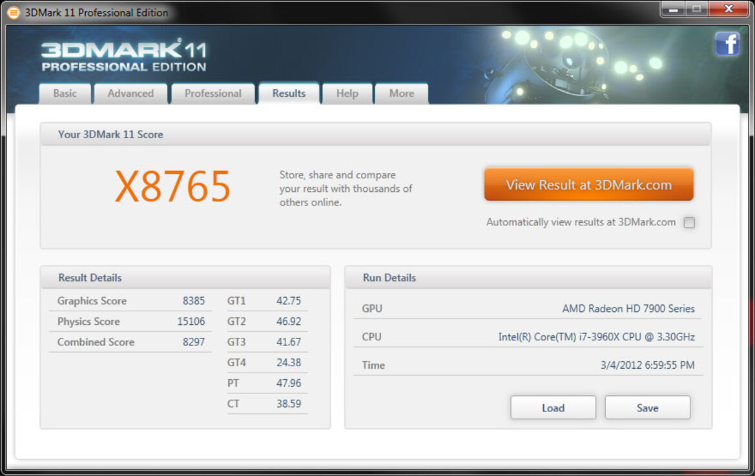Image resolution: width=755 pixels, height=476 pixels.
Task: Click the GT4 label
Action: [236, 362]
